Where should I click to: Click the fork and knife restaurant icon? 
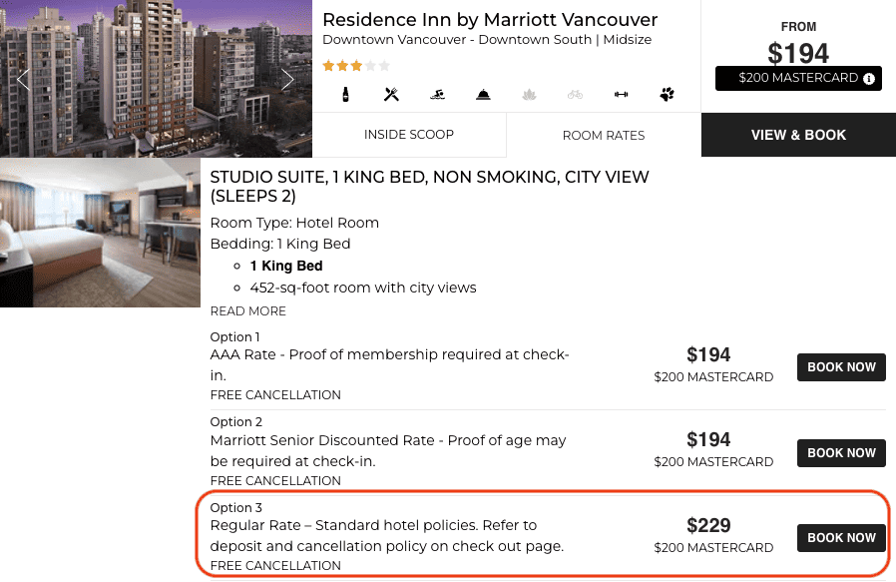tap(391, 95)
